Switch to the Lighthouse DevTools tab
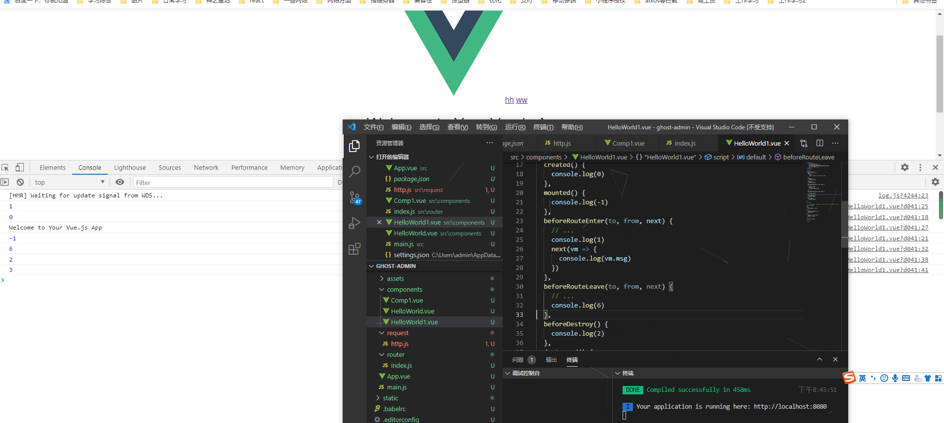This screenshot has width=944, height=423. coord(130,168)
